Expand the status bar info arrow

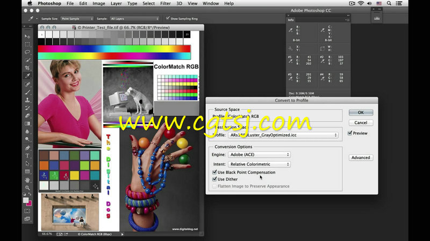(x=123, y=234)
